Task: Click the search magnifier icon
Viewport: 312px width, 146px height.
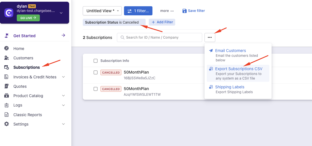Action: tap(122, 37)
